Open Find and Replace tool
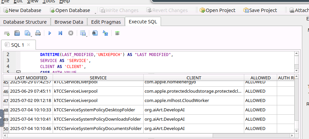 [x=105, y=33]
